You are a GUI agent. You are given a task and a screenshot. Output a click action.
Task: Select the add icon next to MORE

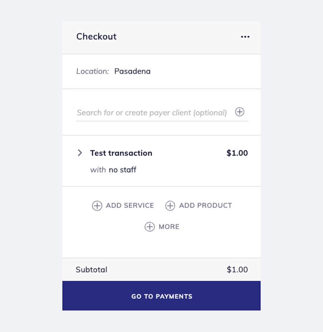pos(149,227)
